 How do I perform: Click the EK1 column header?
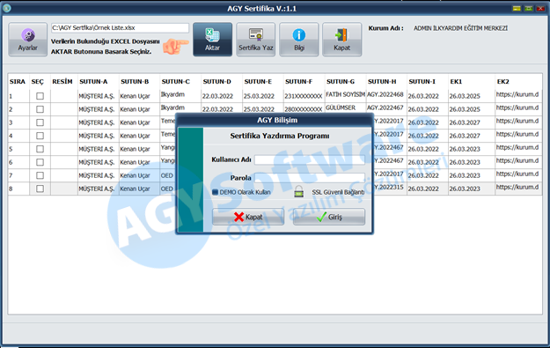tap(456, 81)
